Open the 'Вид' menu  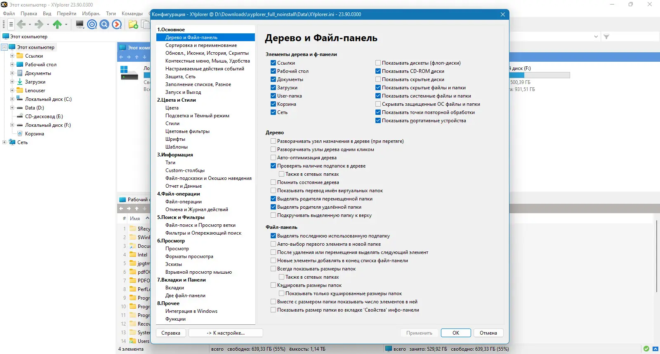click(x=47, y=14)
